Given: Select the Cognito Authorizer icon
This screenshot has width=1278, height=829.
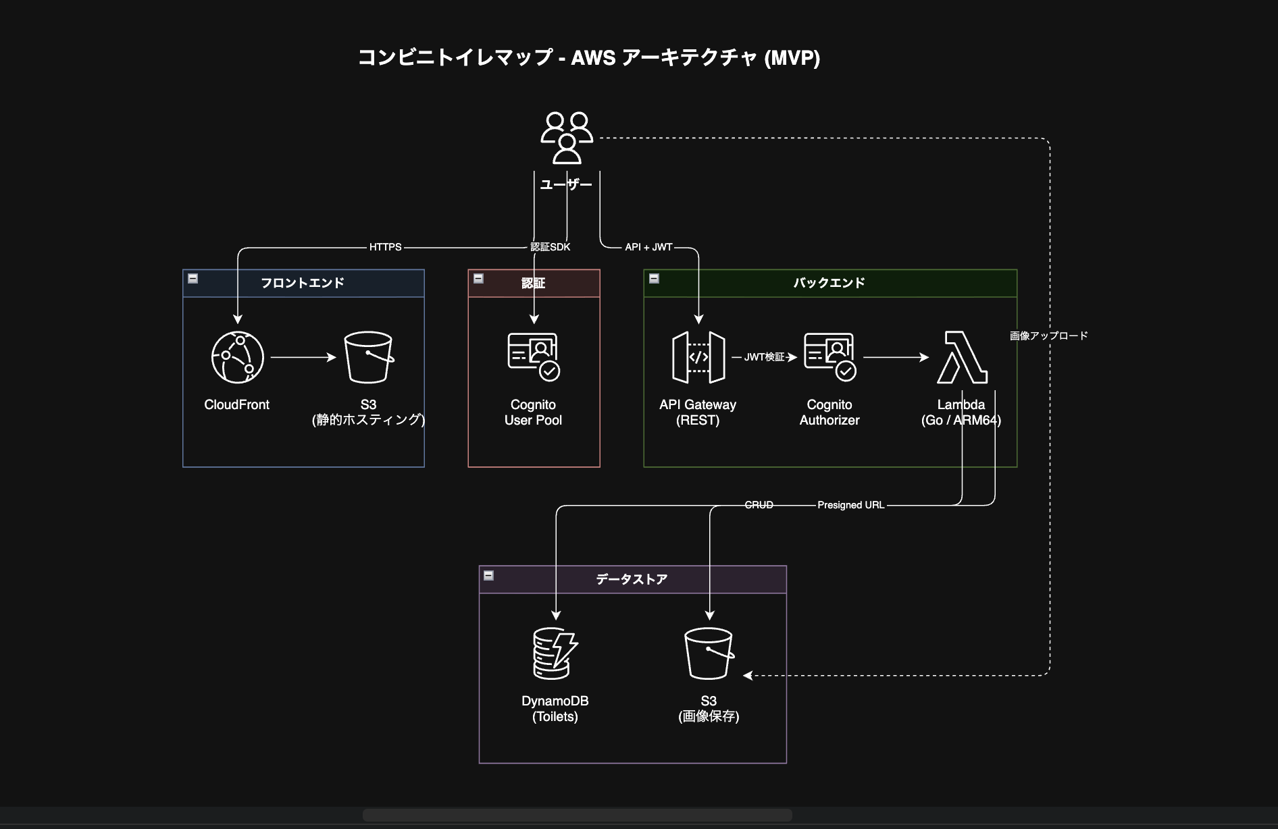Looking at the screenshot, I should click(x=829, y=357).
